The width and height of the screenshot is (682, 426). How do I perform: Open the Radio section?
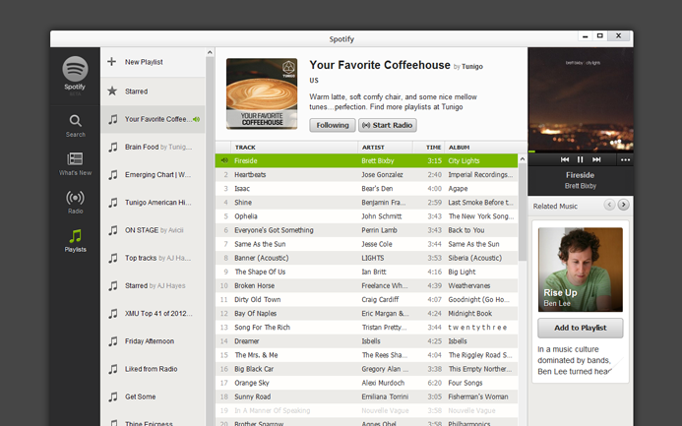(75, 202)
